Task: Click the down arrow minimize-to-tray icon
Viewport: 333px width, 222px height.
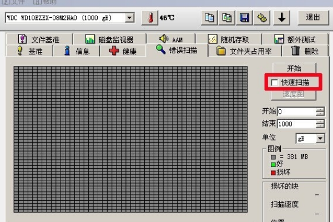Action: (x=281, y=18)
